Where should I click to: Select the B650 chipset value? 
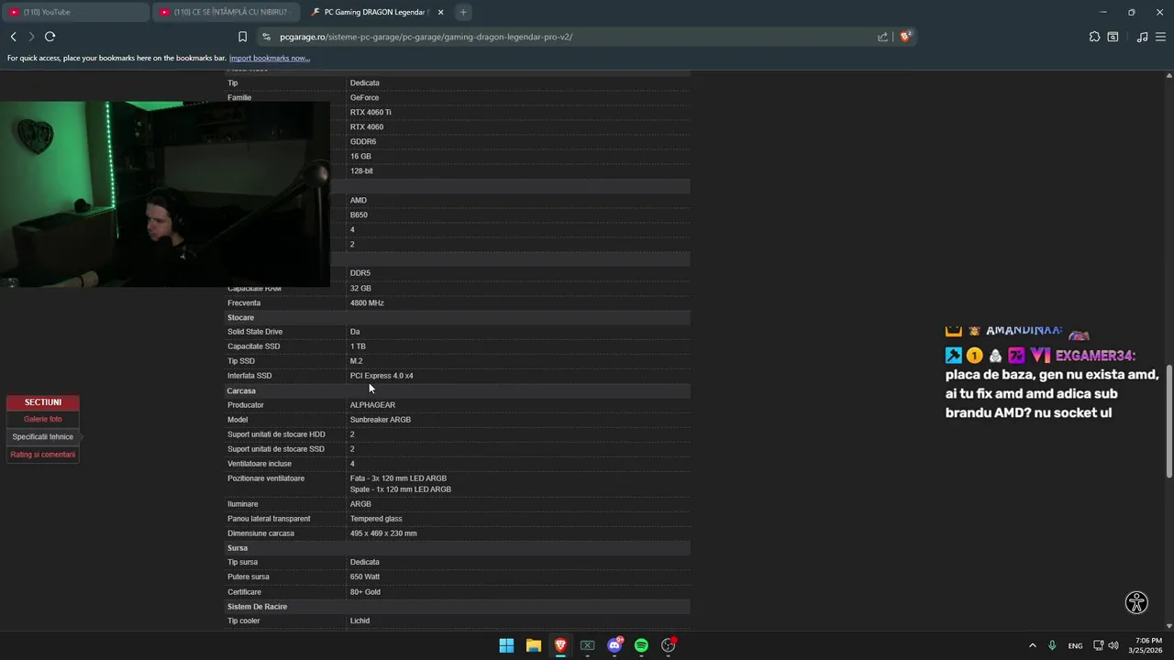(x=359, y=214)
